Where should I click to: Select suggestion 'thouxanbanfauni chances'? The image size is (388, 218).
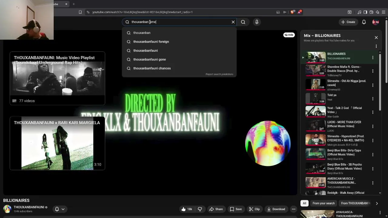[179, 68]
